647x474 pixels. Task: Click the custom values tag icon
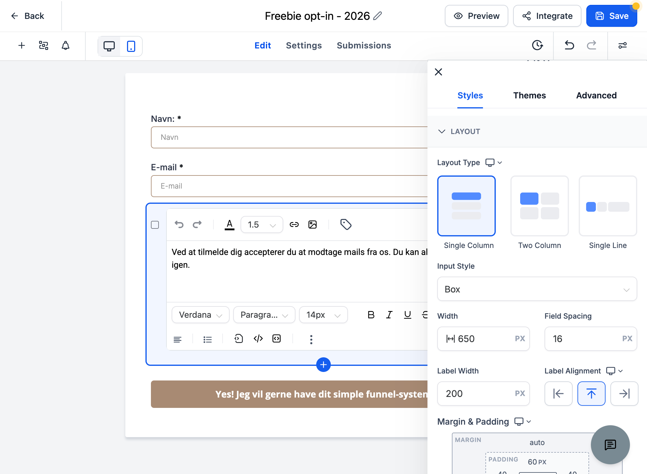(x=346, y=225)
